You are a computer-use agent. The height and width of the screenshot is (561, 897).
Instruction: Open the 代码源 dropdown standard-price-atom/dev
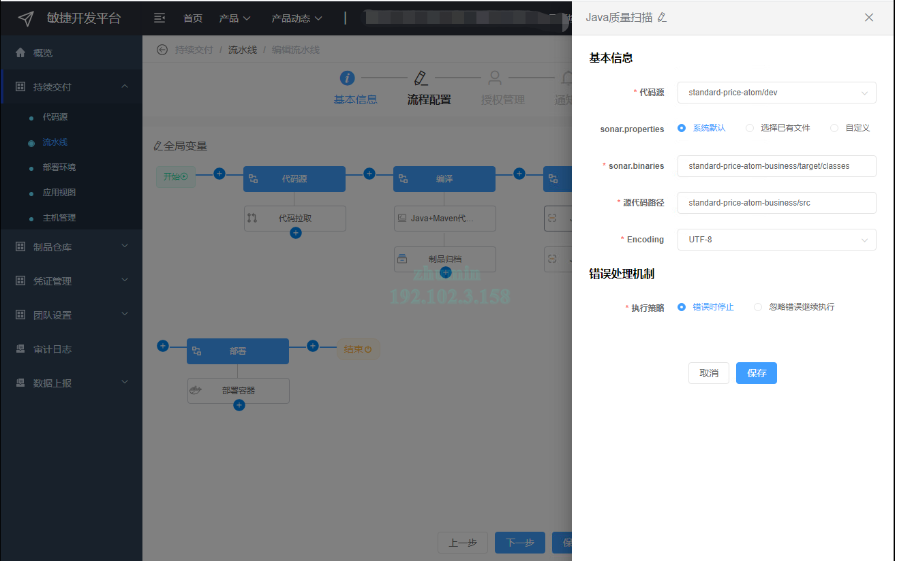point(776,92)
